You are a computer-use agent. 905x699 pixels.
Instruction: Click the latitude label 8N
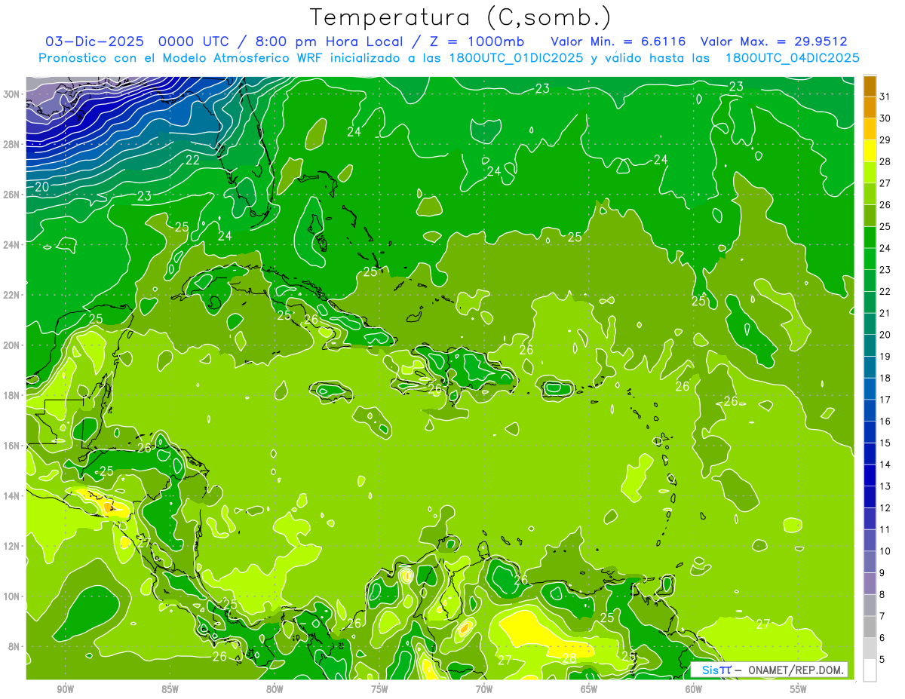point(14,646)
